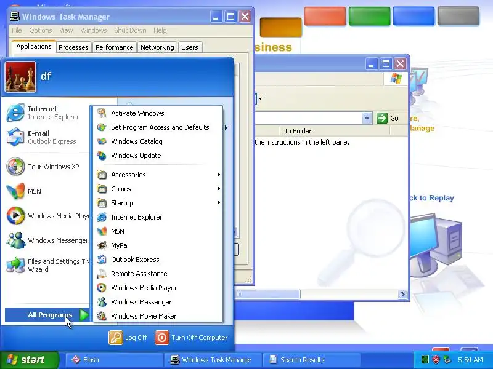Viewport: 493px width, 369px height.
Task: Expand Games submenu arrow
Action: point(218,189)
